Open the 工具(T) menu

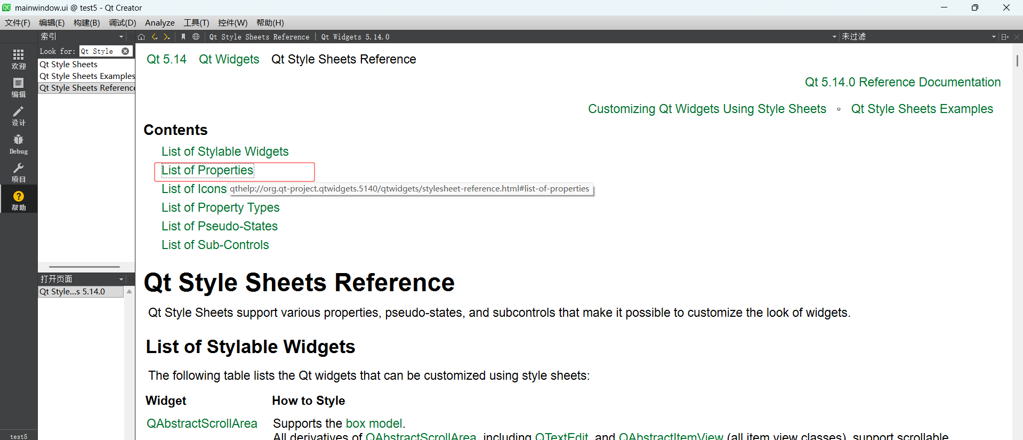click(196, 23)
